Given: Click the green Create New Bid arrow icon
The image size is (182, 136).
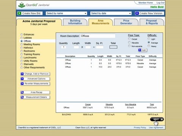Looking at the screenshot, I should click(19, 13).
